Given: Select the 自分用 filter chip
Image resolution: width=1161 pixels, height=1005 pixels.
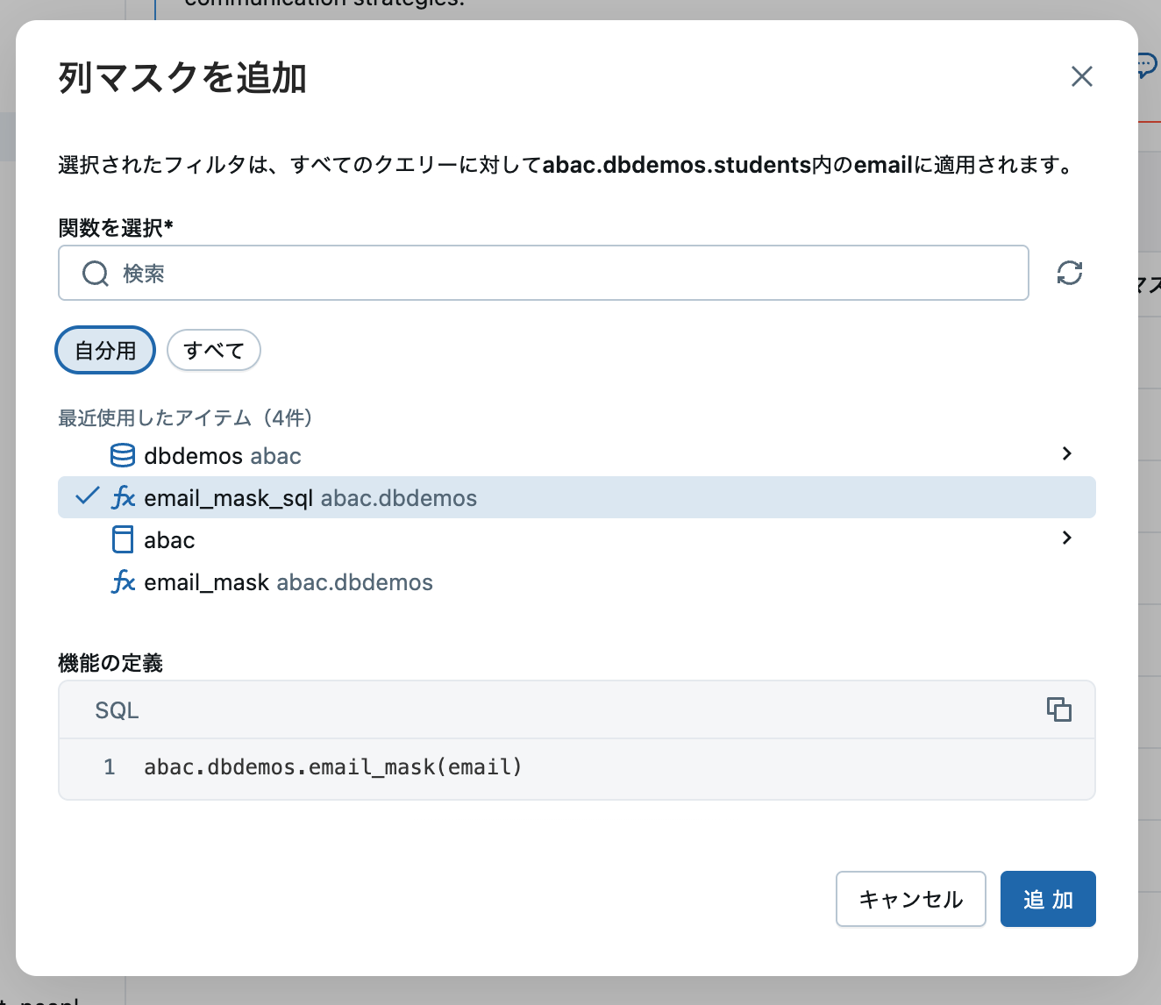Looking at the screenshot, I should pyautogui.click(x=104, y=350).
